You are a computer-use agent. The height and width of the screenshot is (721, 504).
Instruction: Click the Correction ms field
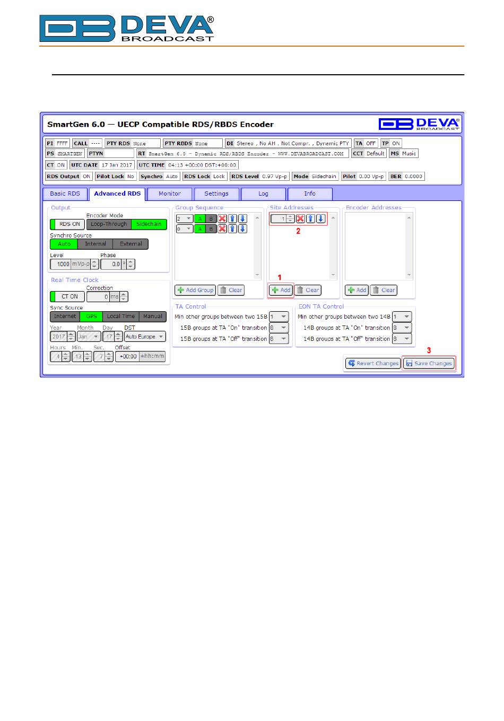[98, 297]
